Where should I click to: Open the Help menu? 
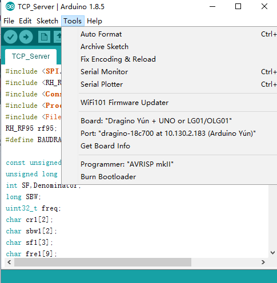pyautogui.click(x=94, y=21)
